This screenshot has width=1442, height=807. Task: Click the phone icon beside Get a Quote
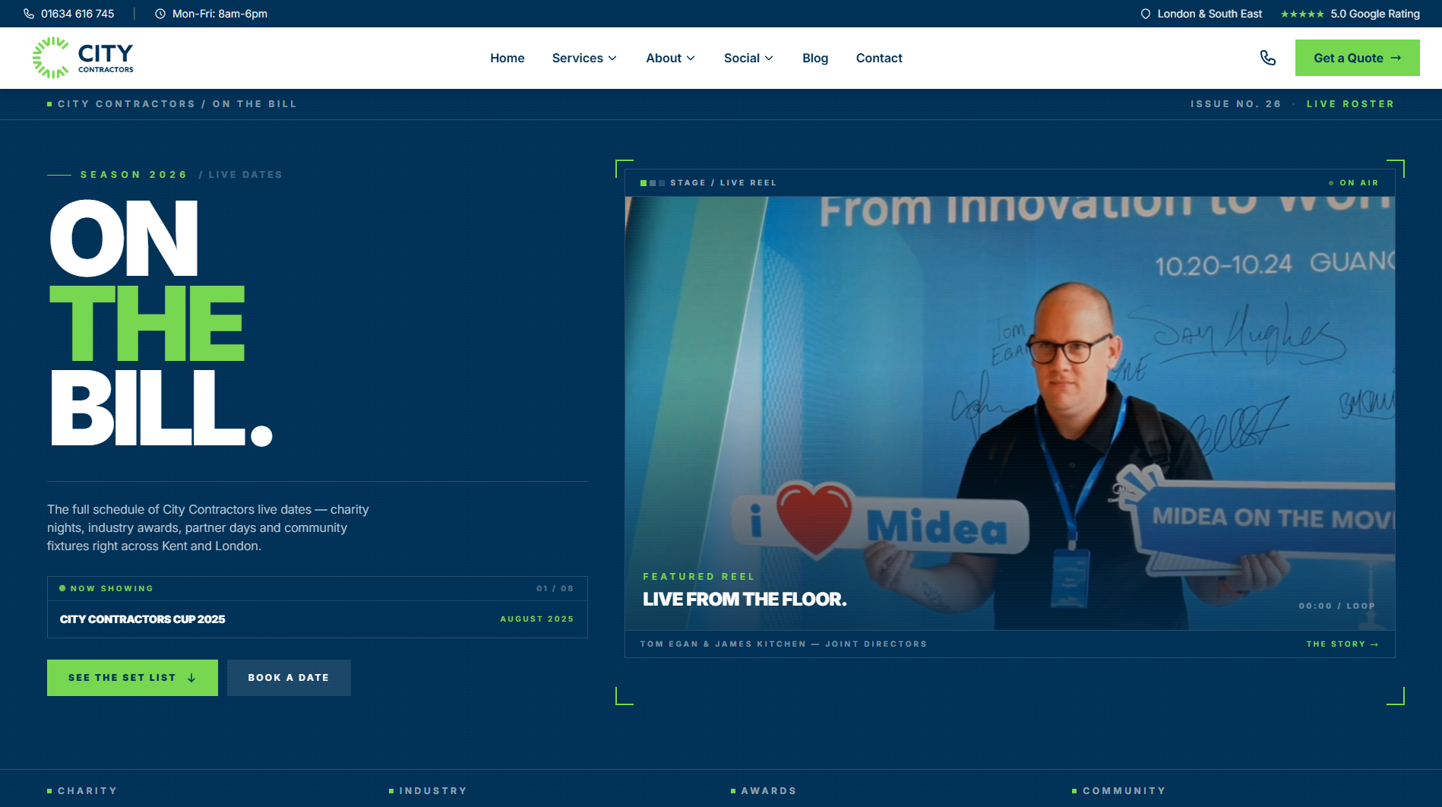[1268, 58]
